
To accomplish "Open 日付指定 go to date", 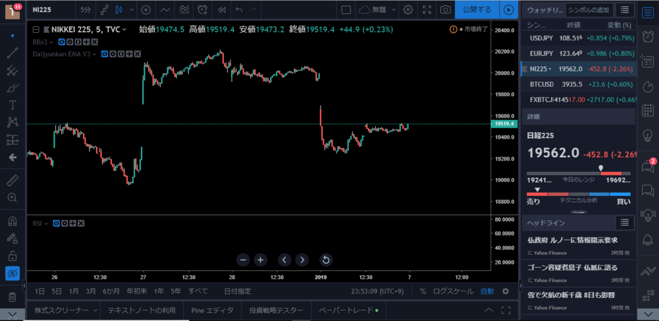I will coord(237,291).
